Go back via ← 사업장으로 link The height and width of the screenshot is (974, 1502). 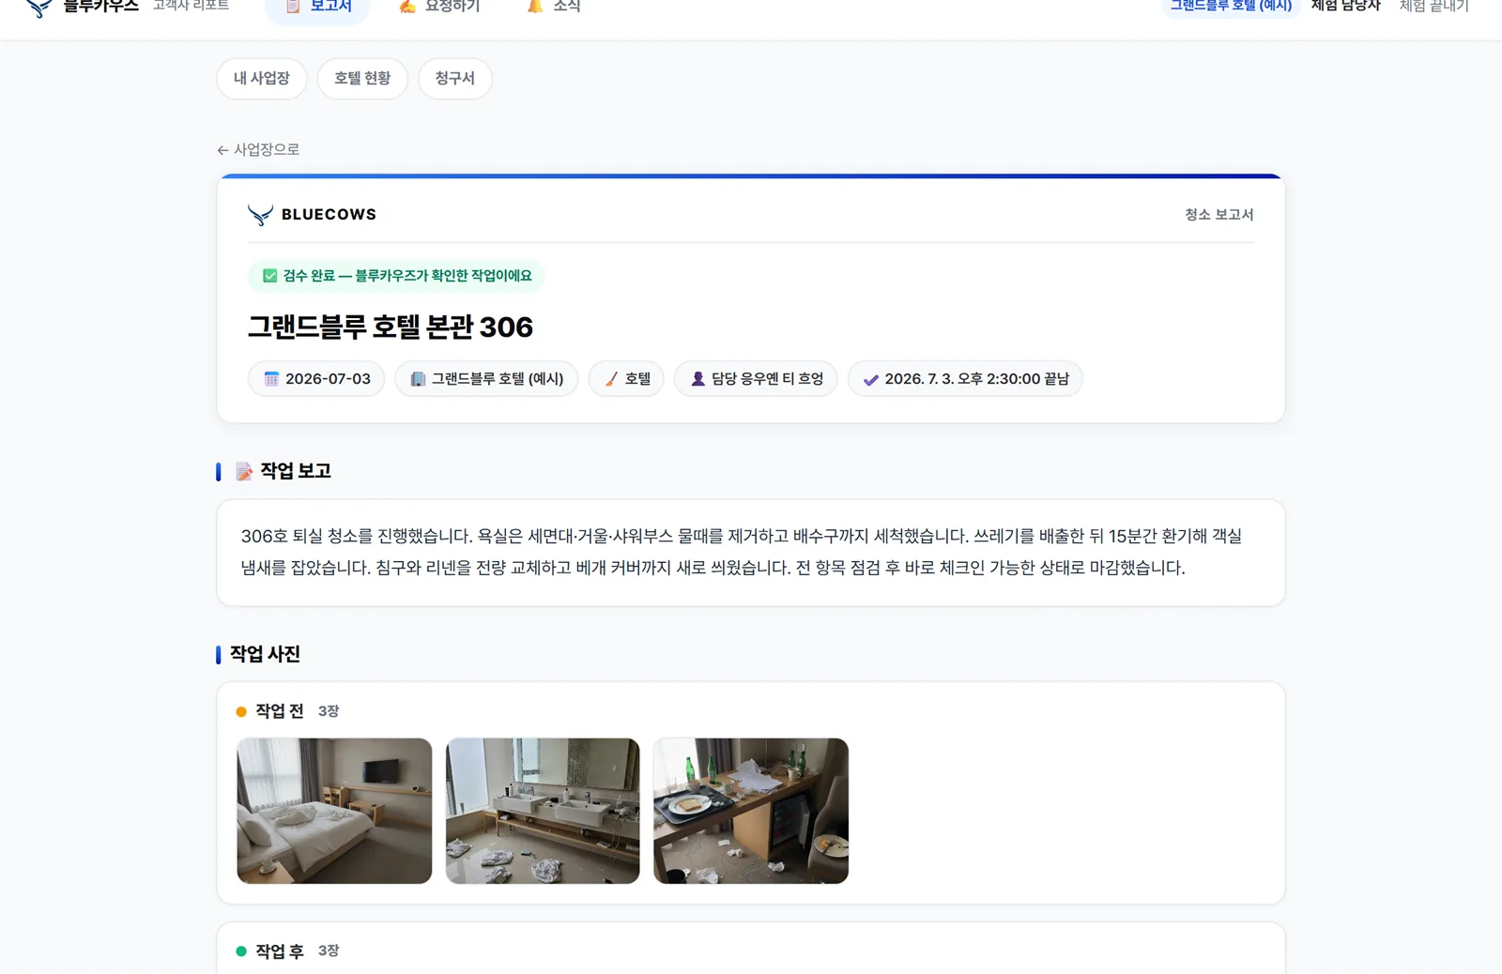pos(258,150)
